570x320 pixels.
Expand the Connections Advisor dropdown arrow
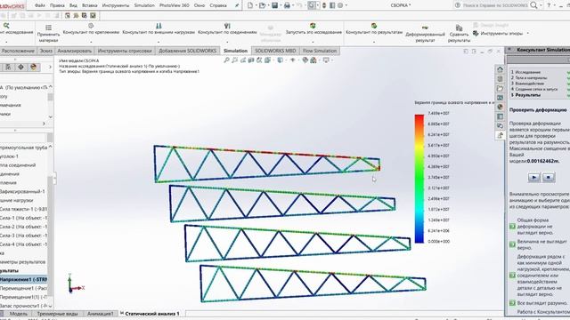[x=228, y=42]
